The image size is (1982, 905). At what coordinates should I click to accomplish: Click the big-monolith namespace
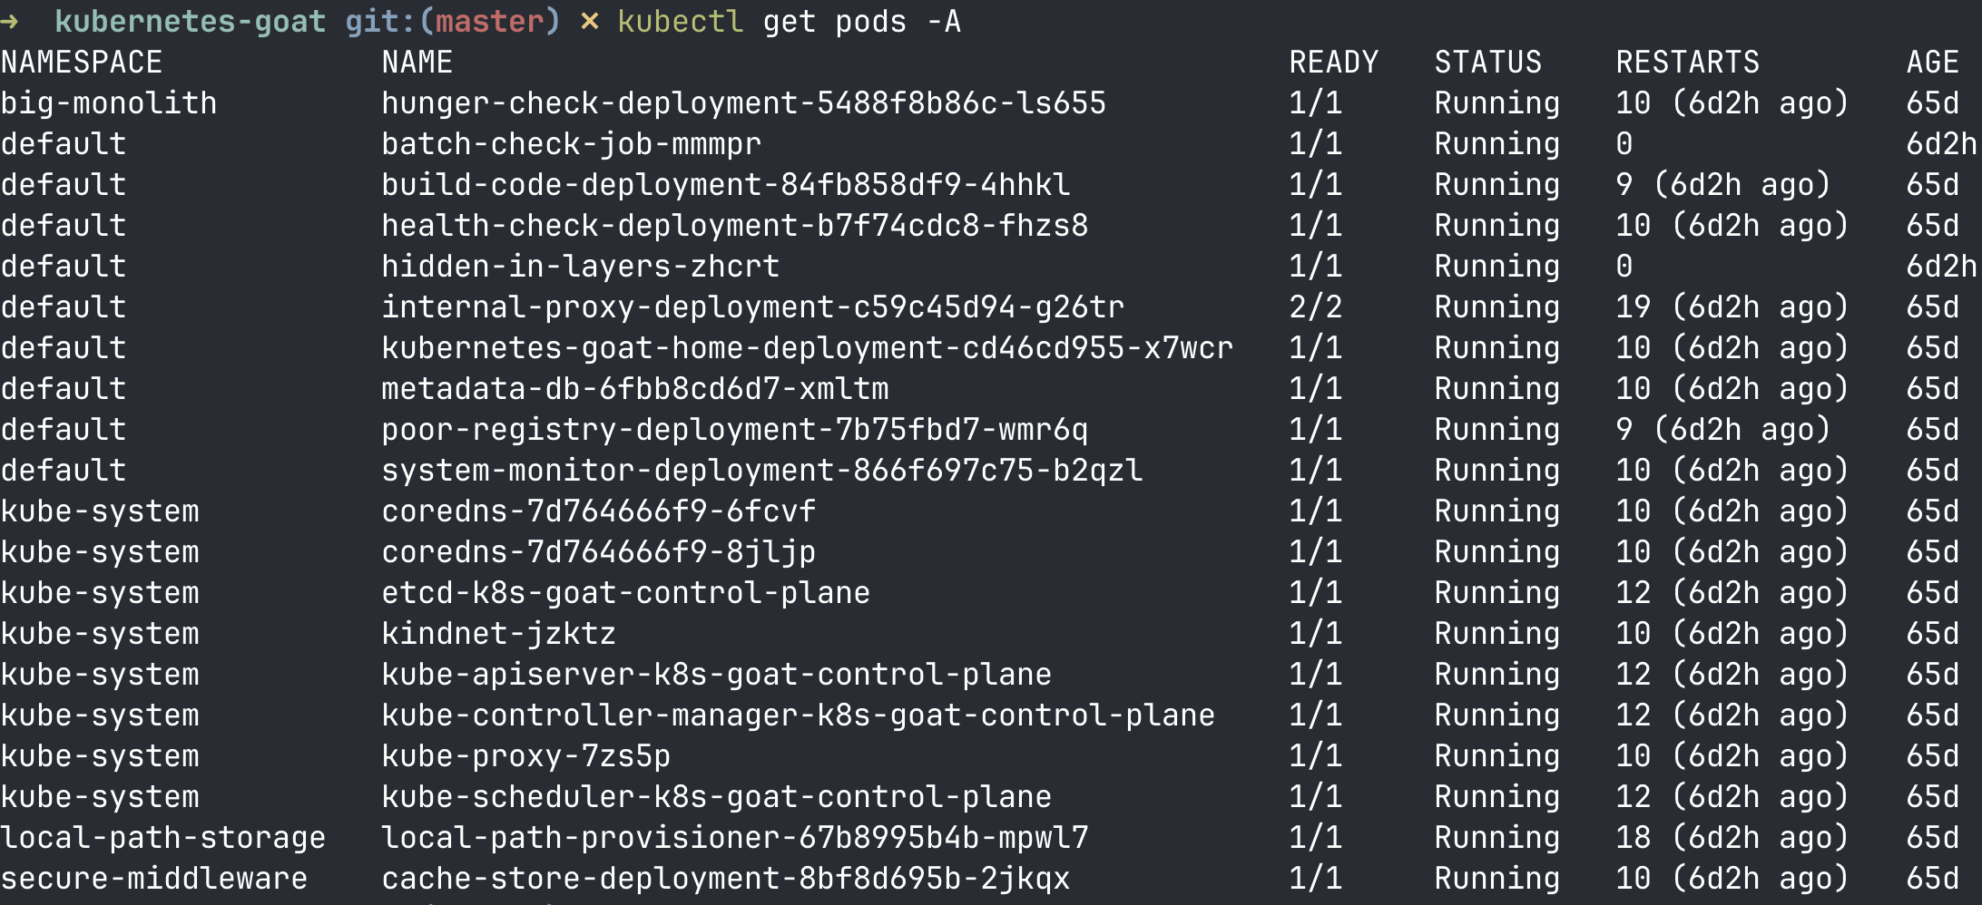[109, 102]
